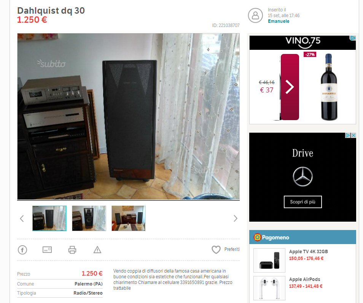Viewport: 363px width, 303px height.
Task: Show previous thumbnails with left chevron
Action: [22, 218]
